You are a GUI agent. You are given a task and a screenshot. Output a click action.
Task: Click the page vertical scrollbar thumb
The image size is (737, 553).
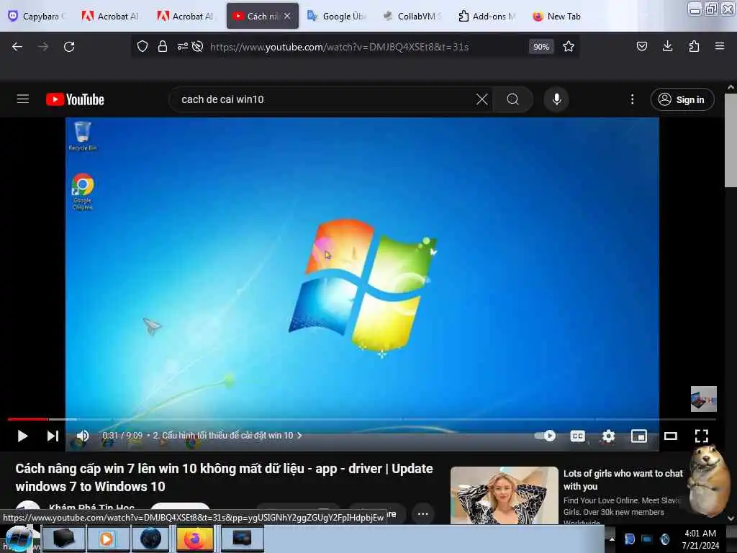coord(731,140)
